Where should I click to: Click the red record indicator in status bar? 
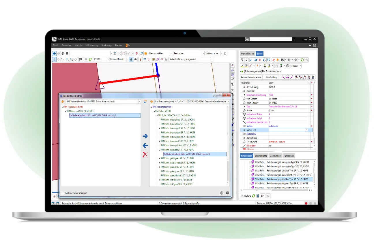coord(306,203)
